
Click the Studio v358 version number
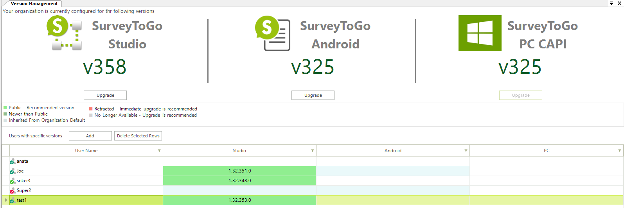click(x=105, y=67)
